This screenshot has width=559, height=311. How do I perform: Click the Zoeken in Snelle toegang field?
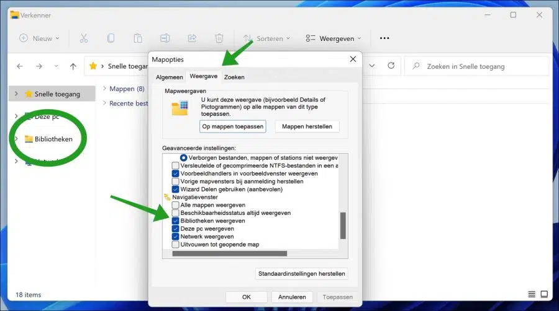(477, 66)
